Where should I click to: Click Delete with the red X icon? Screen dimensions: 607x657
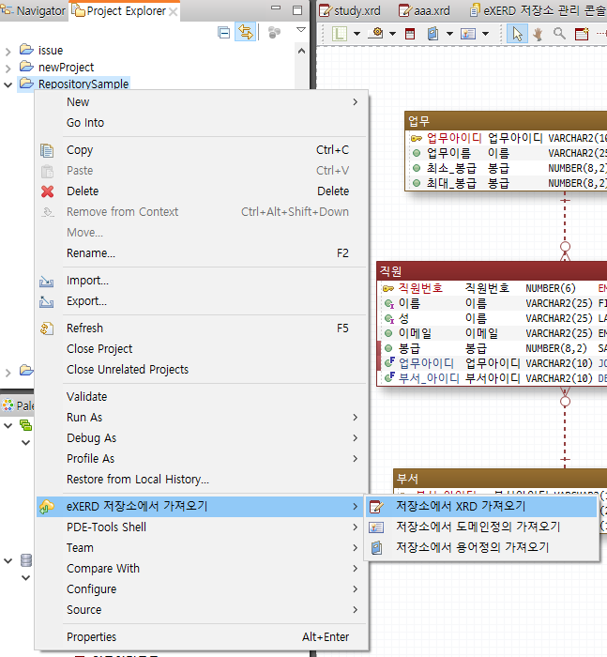coord(202,191)
